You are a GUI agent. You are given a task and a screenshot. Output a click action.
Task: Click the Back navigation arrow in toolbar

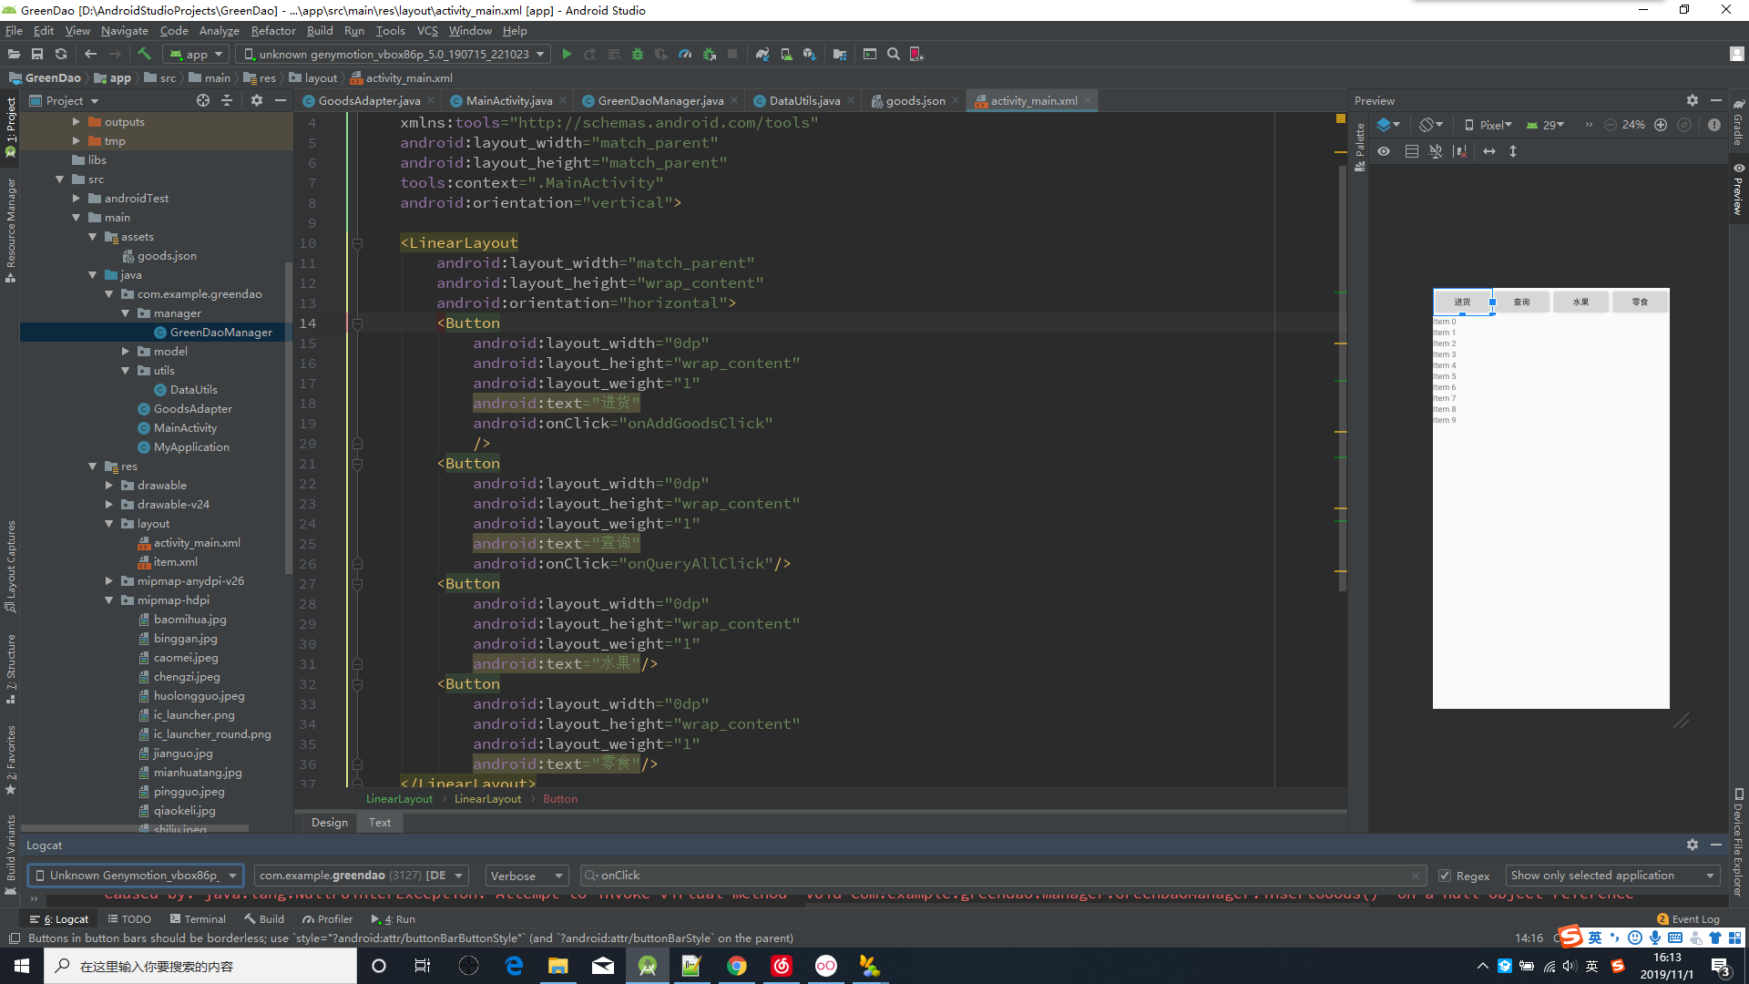pyautogui.click(x=90, y=55)
